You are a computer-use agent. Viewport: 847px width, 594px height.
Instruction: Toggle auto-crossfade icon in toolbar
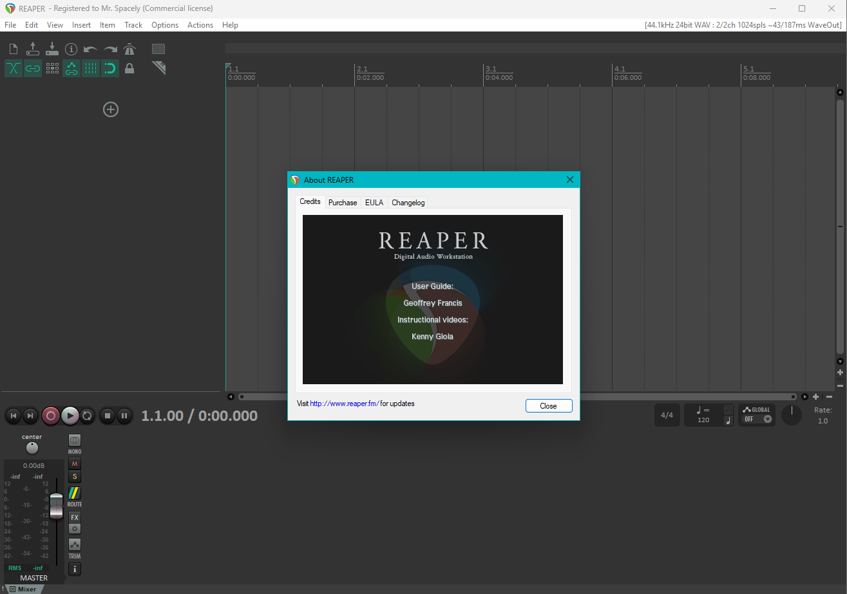coord(13,68)
